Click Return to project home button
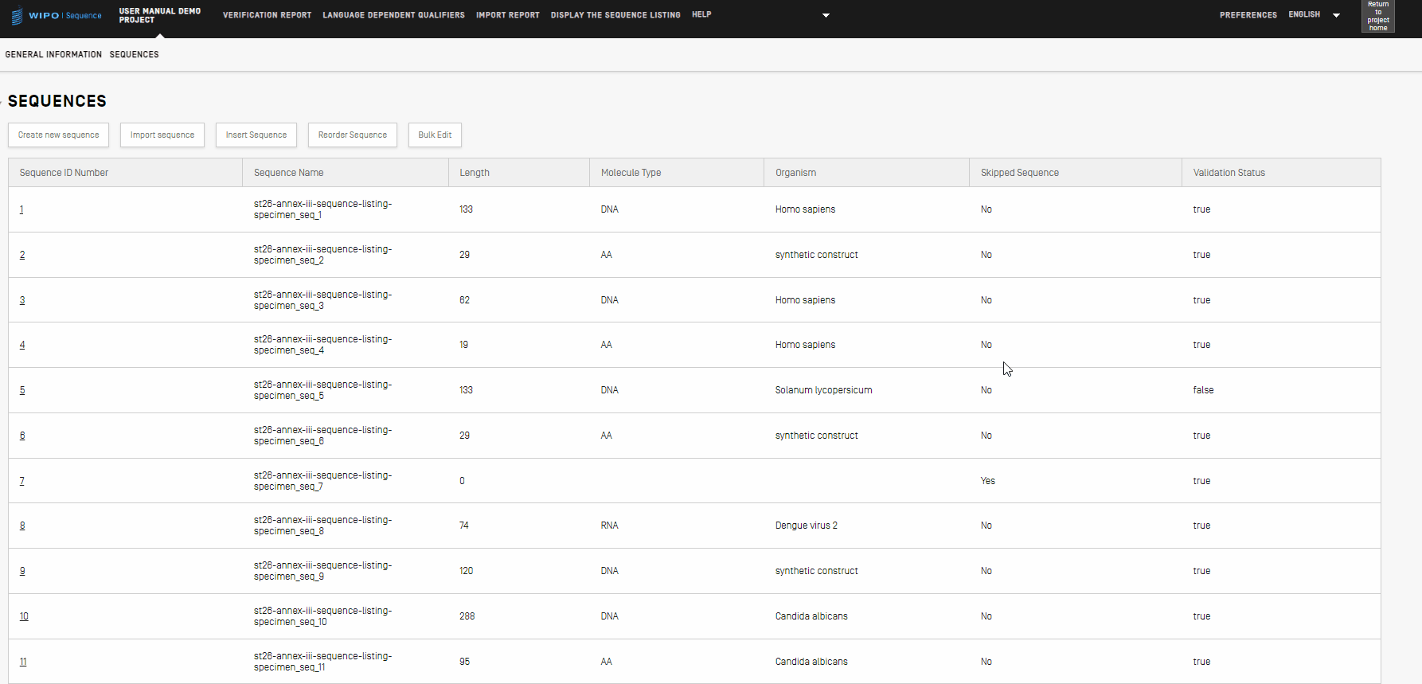Screen dimensions: 1422x684 (1377, 16)
